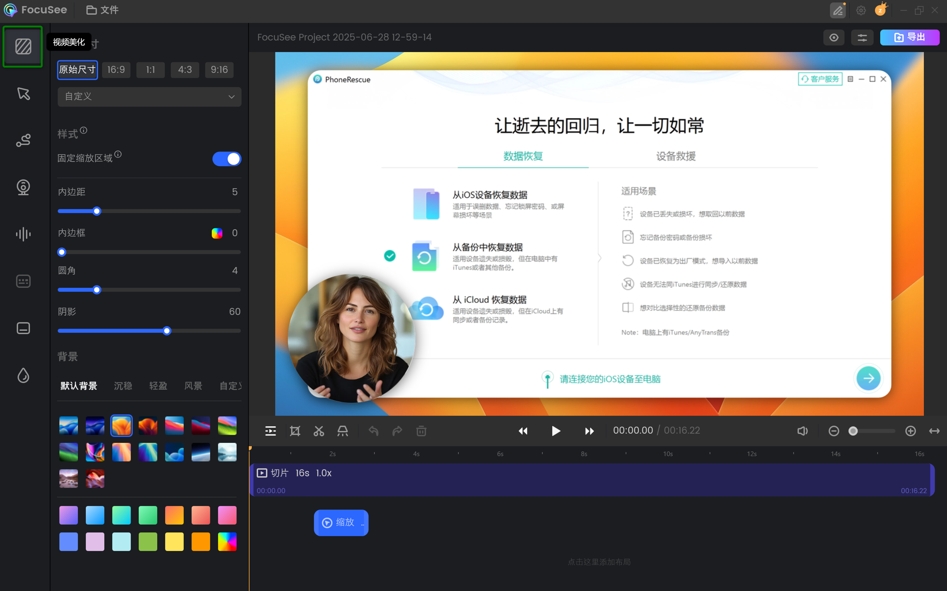Screen dimensions: 947x591
Task: Click the 导出 export button
Action: click(910, 37)
